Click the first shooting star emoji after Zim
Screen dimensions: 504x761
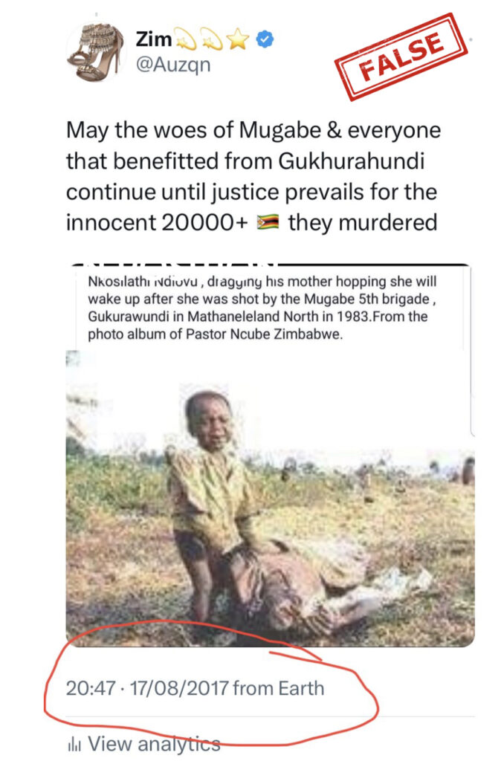186,39
